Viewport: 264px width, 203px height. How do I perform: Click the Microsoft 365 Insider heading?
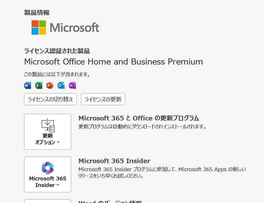pyautogui.click(x=114, y=161)
